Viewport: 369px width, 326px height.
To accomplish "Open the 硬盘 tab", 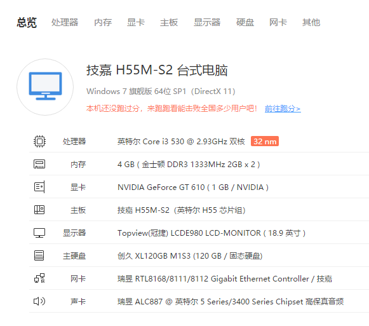I will pos(245,23).
